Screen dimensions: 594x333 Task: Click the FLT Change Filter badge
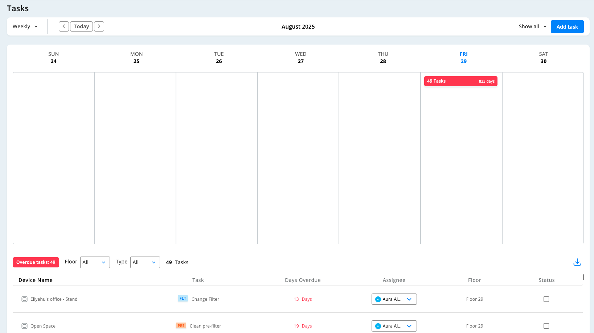[183, 299]
